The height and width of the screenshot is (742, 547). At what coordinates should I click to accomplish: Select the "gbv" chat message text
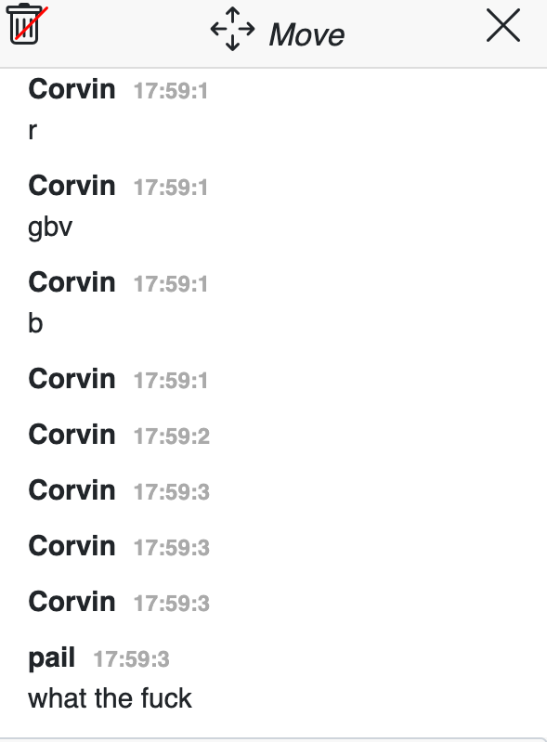click(50, 228)
